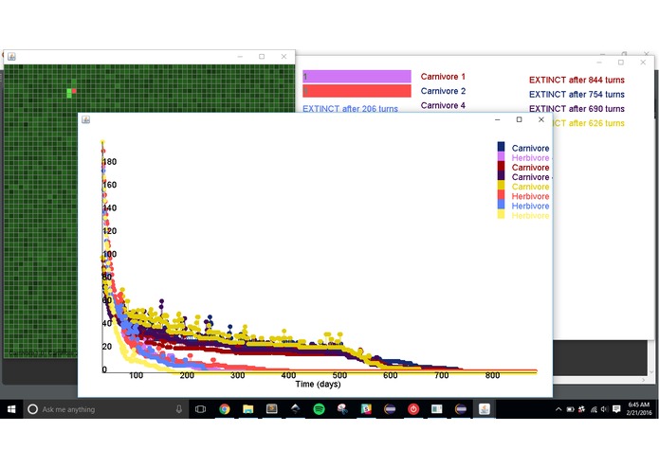
Task: Click the 'Carnivore 2' label in statistics window
Action: pyautogui.click(x=443, y=91)
